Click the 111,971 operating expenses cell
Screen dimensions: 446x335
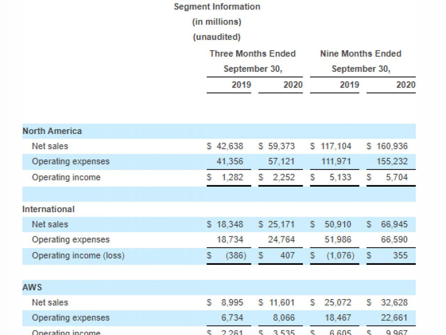[336, 162]
